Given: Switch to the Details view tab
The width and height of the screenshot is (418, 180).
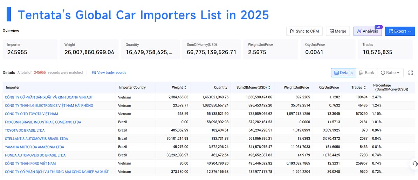Looking at the screenshot, I should [343, 73].
